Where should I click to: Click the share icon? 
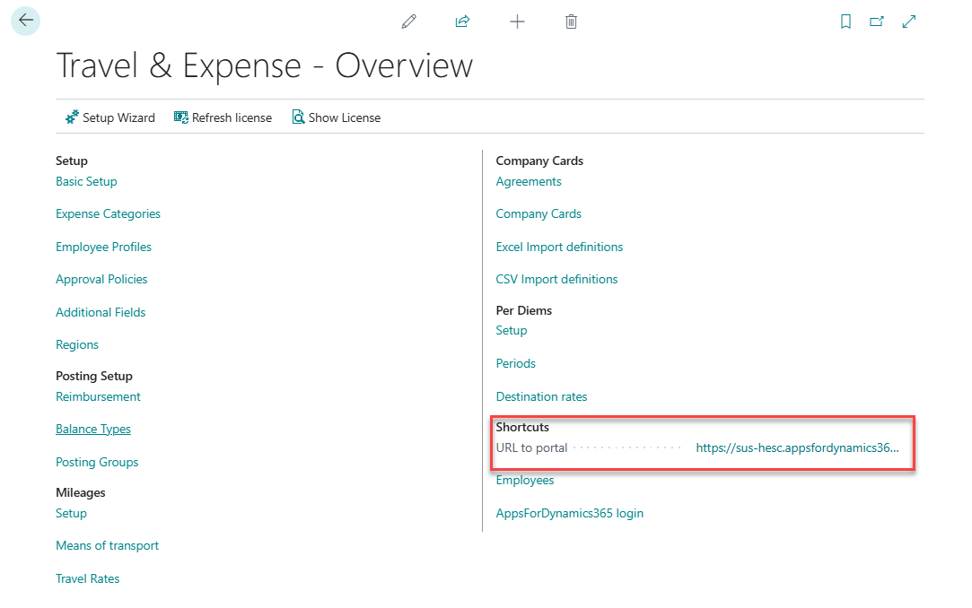462,22
